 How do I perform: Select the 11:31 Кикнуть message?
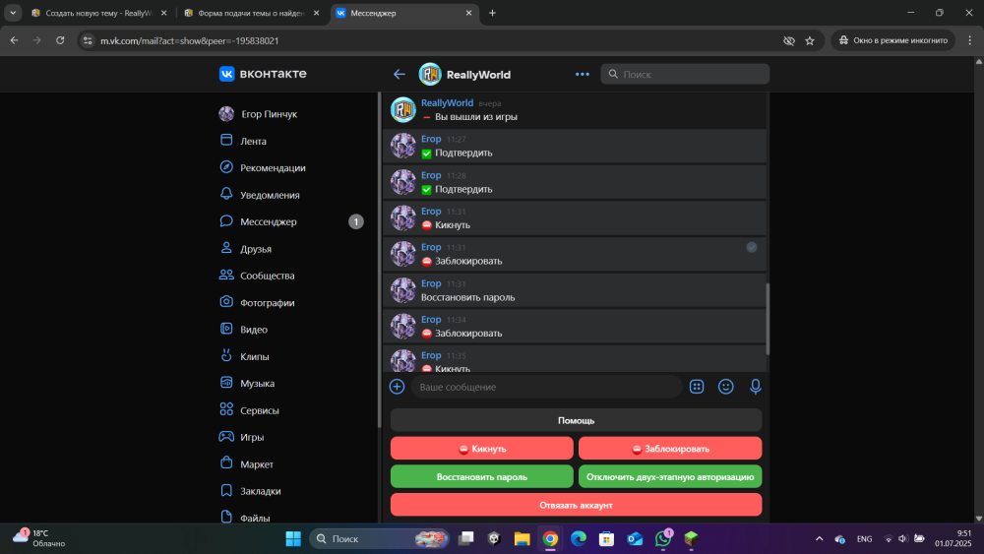[575, 218]
